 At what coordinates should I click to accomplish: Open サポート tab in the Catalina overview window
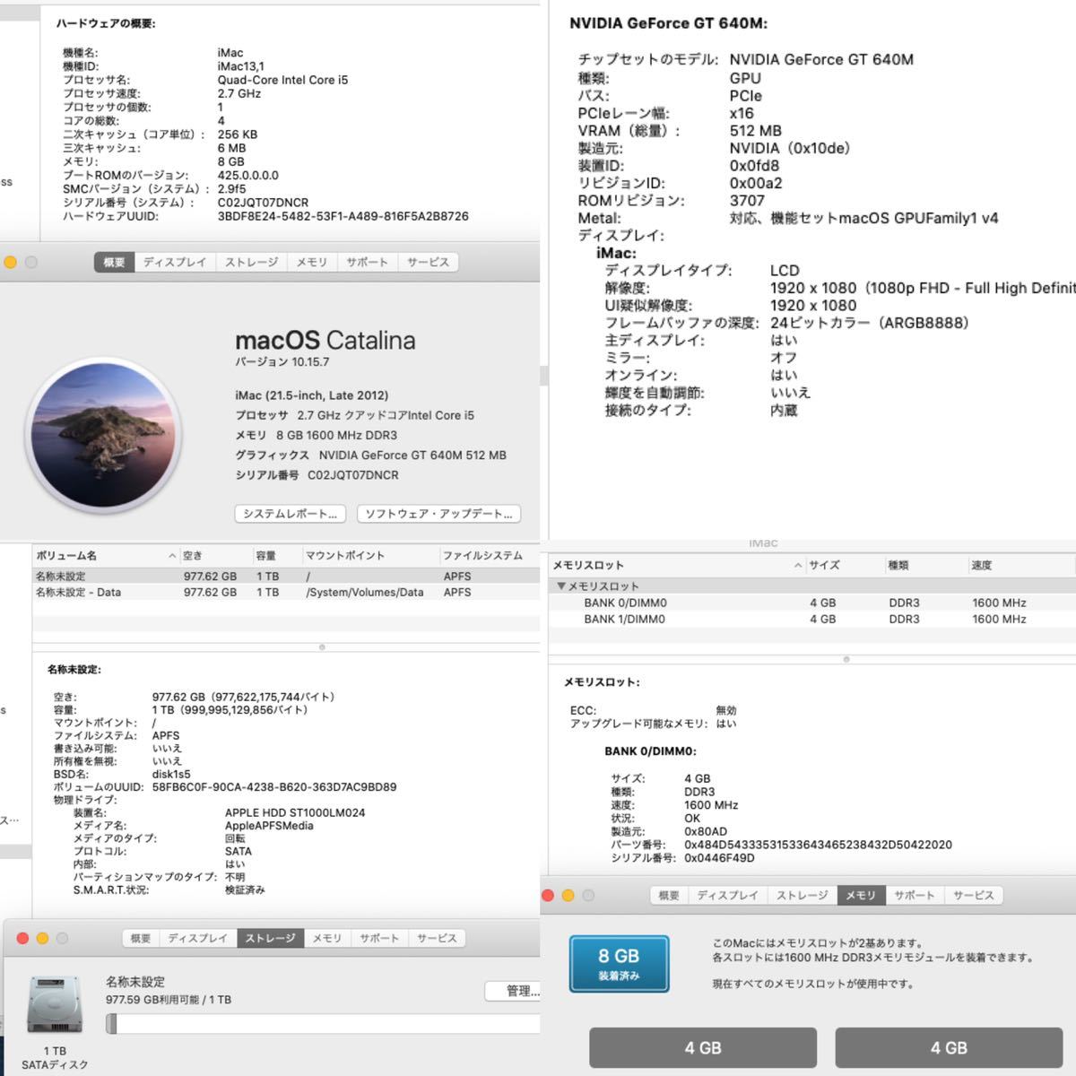pyautogui.click(x=368, y=262)
